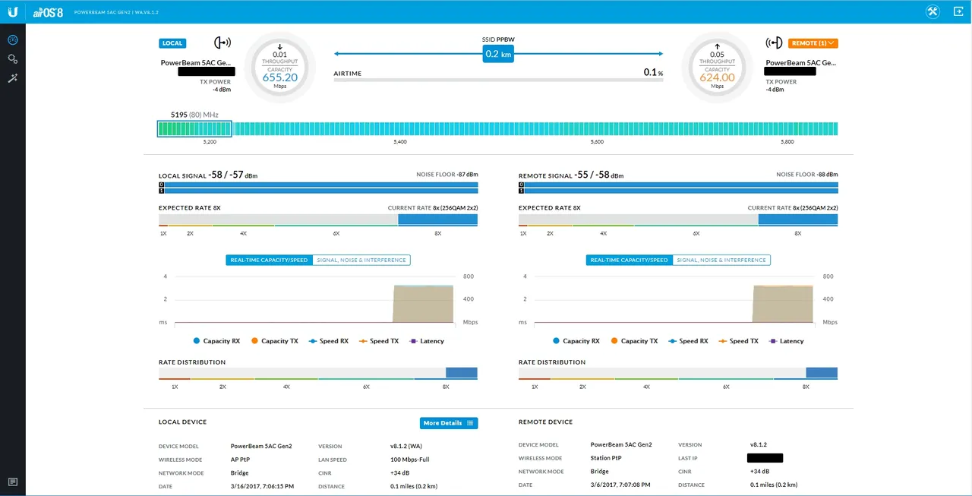Click the Logout icon in header
Viewport: 972px width, 496px height.
click(x=958, y=11)
